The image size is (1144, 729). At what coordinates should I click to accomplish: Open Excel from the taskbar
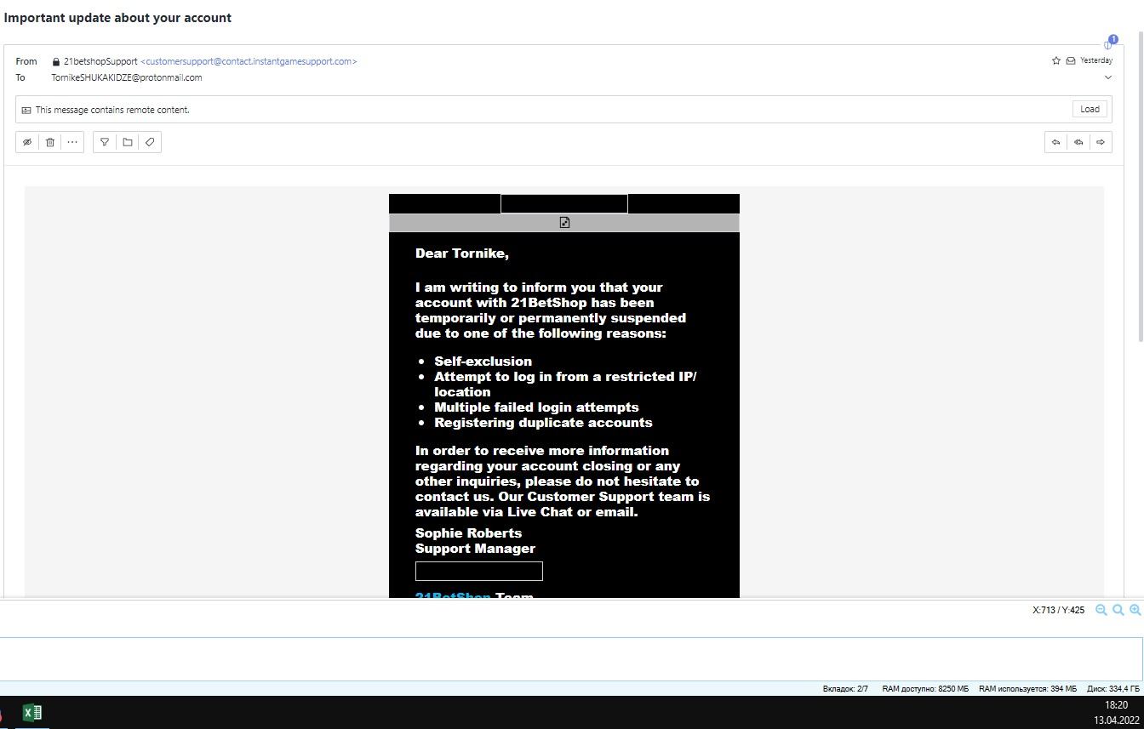click(x=32, y=712)
